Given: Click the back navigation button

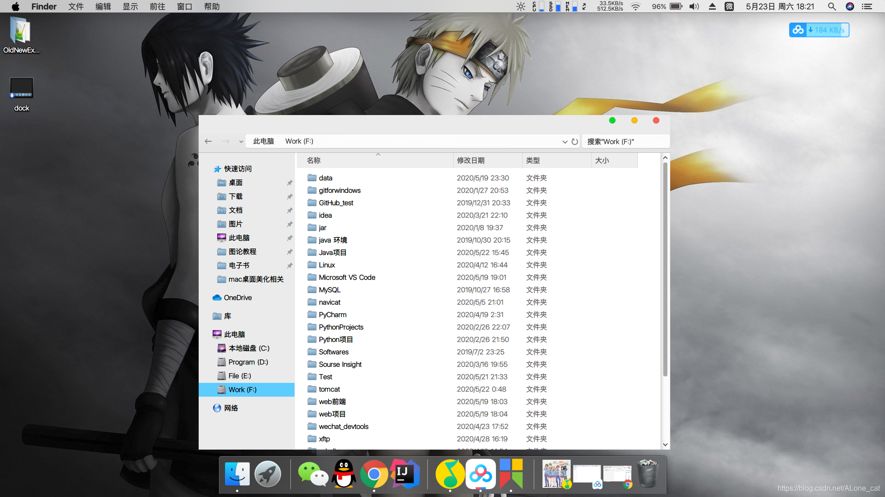Looking at the screenshot, I should 208,141.
